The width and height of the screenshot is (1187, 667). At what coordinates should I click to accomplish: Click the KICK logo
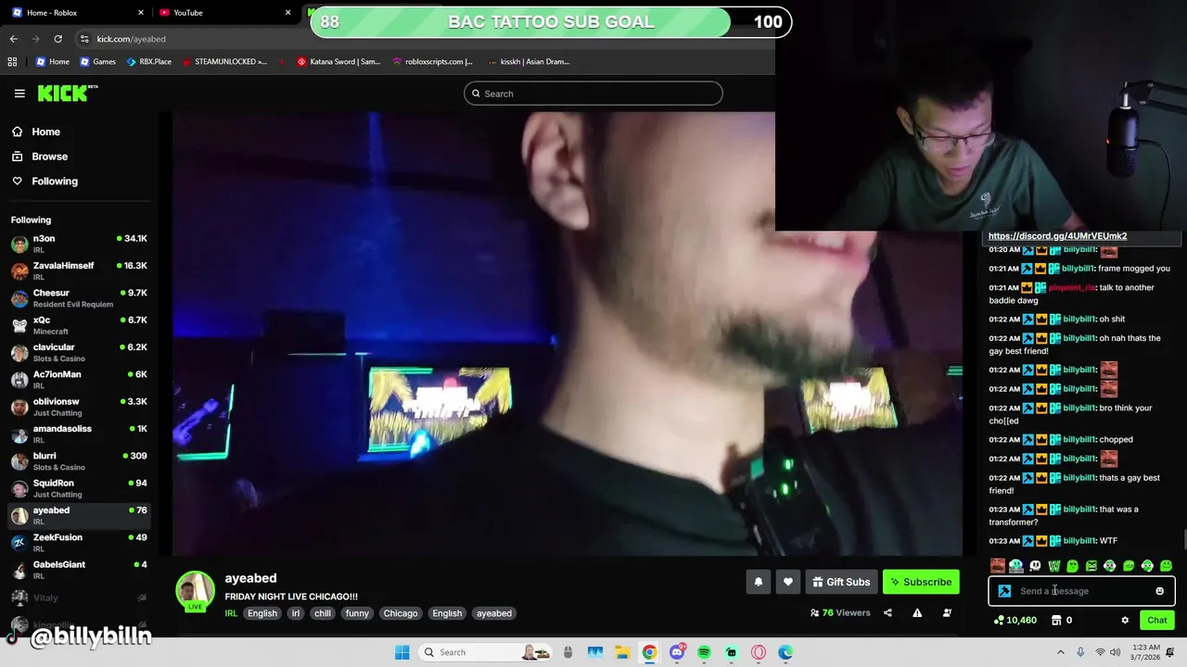[67, 93]
